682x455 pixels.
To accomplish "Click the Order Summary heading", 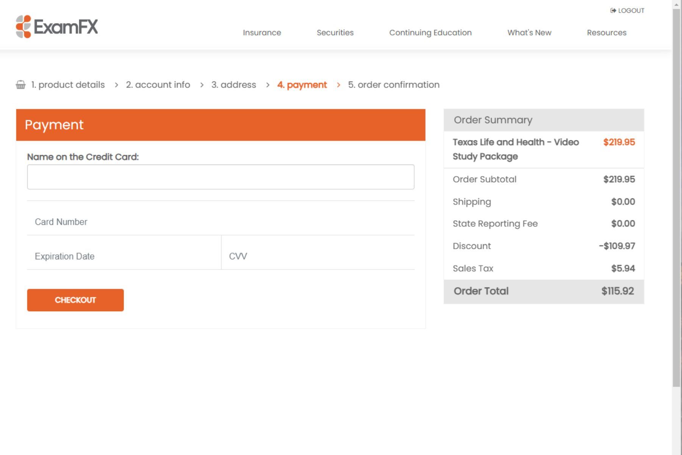I will coord(493,120).
